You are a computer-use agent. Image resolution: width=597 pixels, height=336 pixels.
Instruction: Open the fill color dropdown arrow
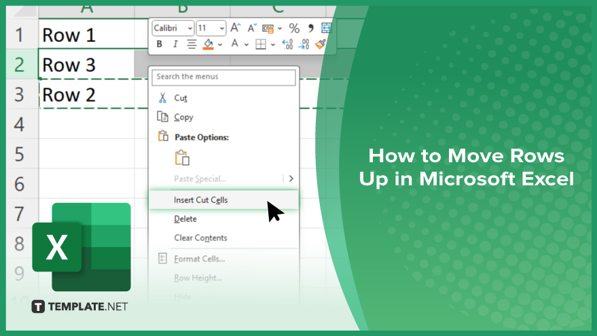220,45
